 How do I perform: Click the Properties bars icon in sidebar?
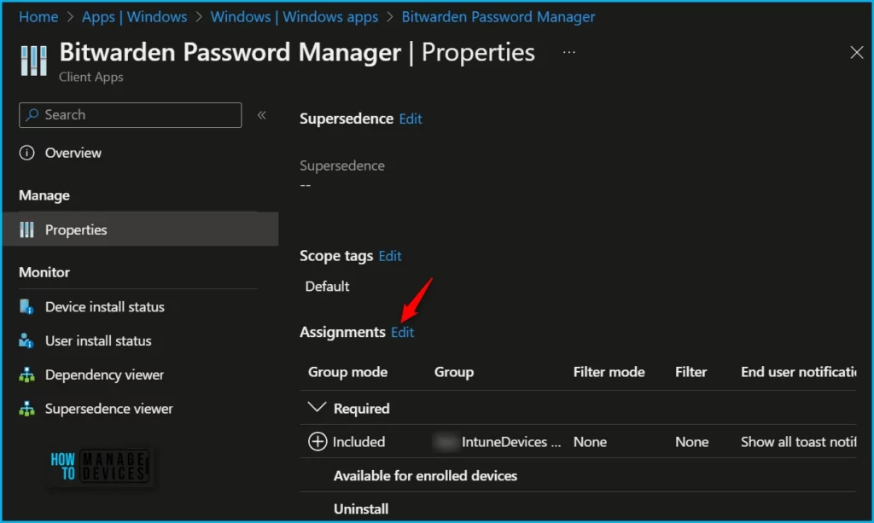click(26, 230)
